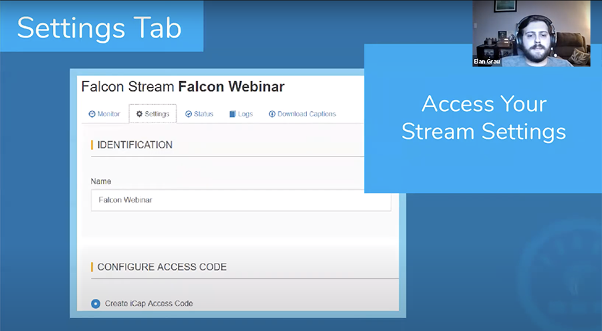Screen dimensions: 602x331
Task: Click the Access Your Stream Settings panel
Action: pos(483,118)
